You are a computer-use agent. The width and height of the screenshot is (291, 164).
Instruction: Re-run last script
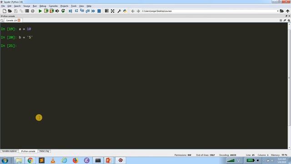pyautogui.click(x=63, y=11)
